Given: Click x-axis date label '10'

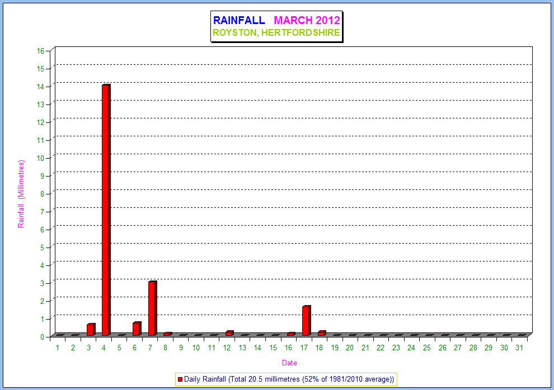Looking at the screenshot, I should click(196, 348).
